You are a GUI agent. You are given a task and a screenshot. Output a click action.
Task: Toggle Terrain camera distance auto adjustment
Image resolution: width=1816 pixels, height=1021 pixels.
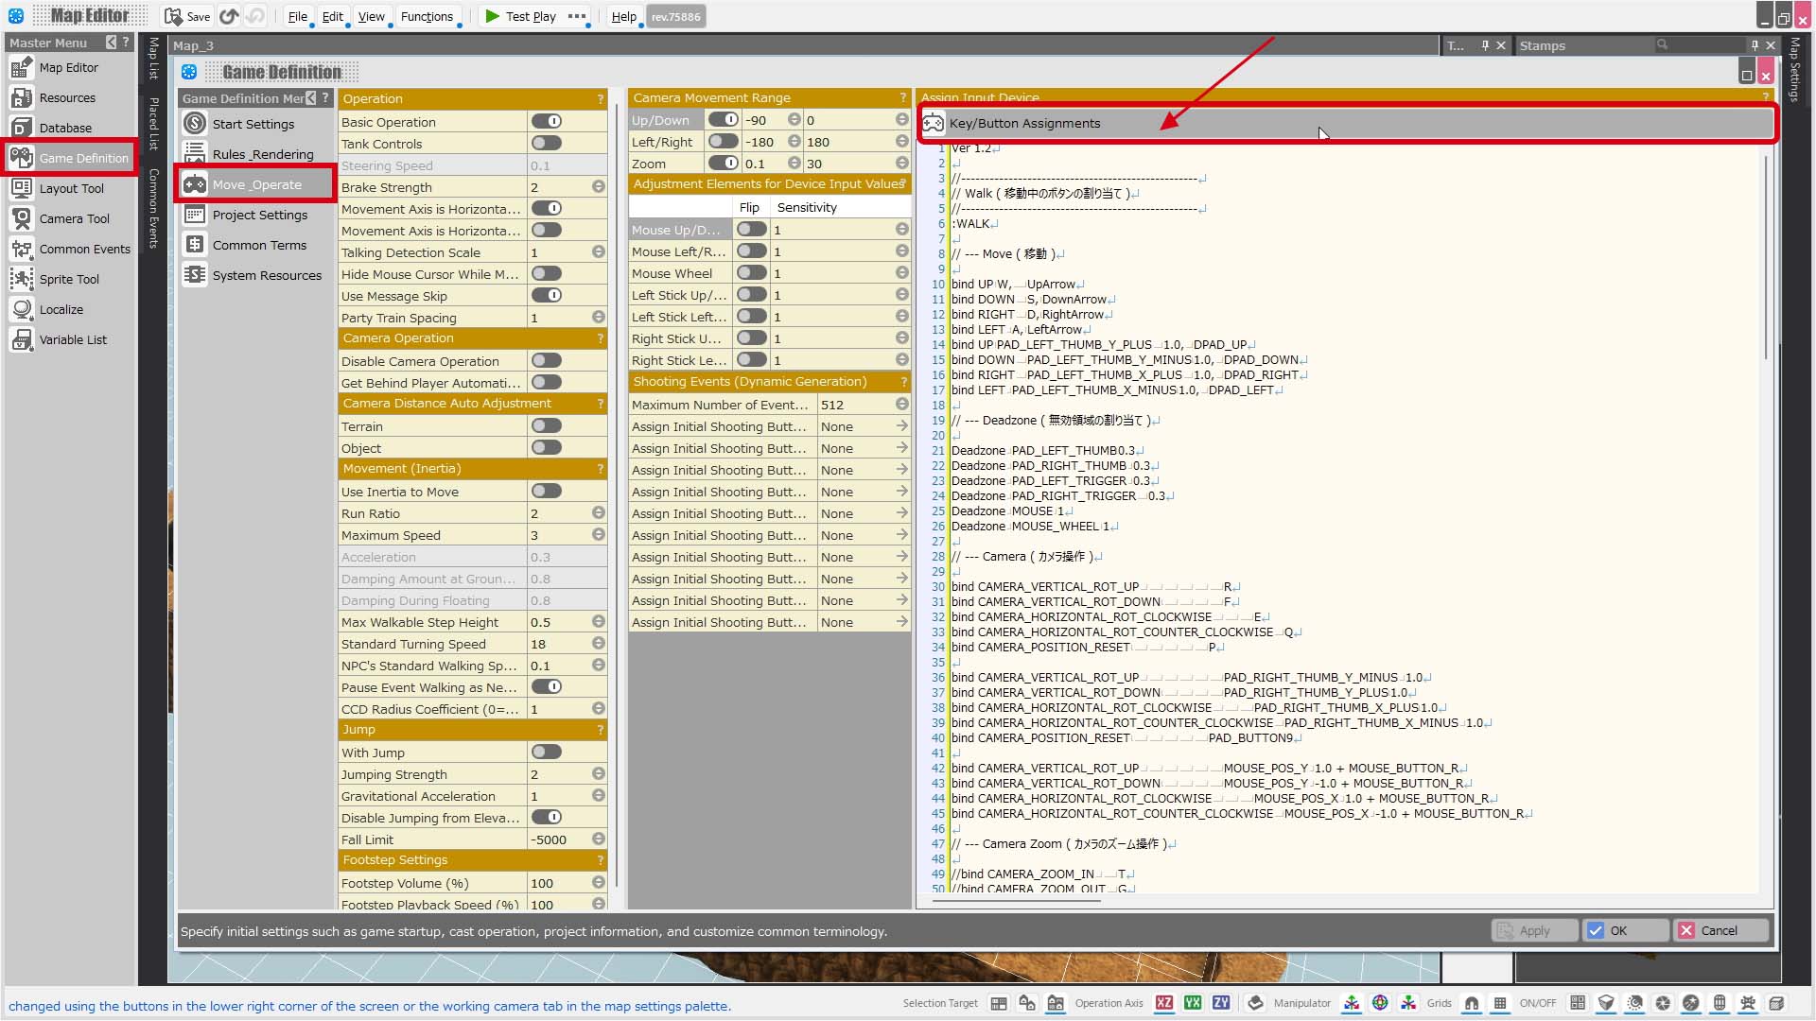547,426
